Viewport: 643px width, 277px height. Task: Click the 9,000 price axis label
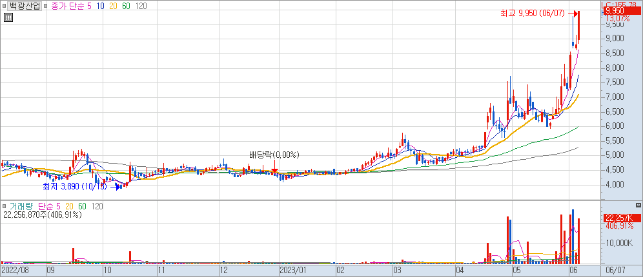[615, 39]
